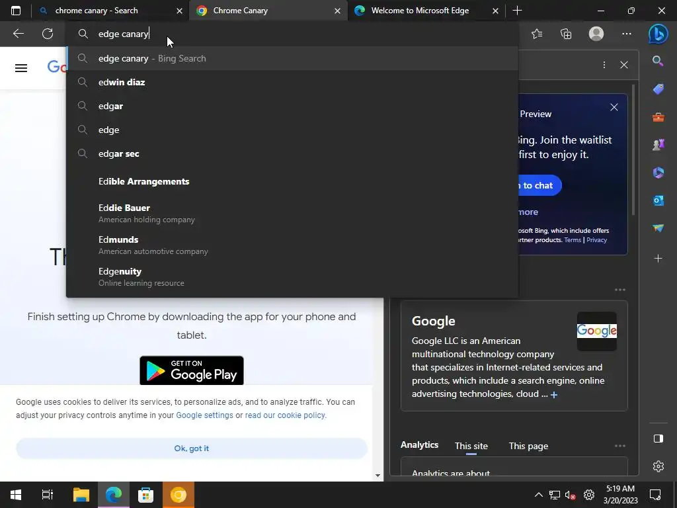Close the chrome canary - Search tab

tap(179, 11)
